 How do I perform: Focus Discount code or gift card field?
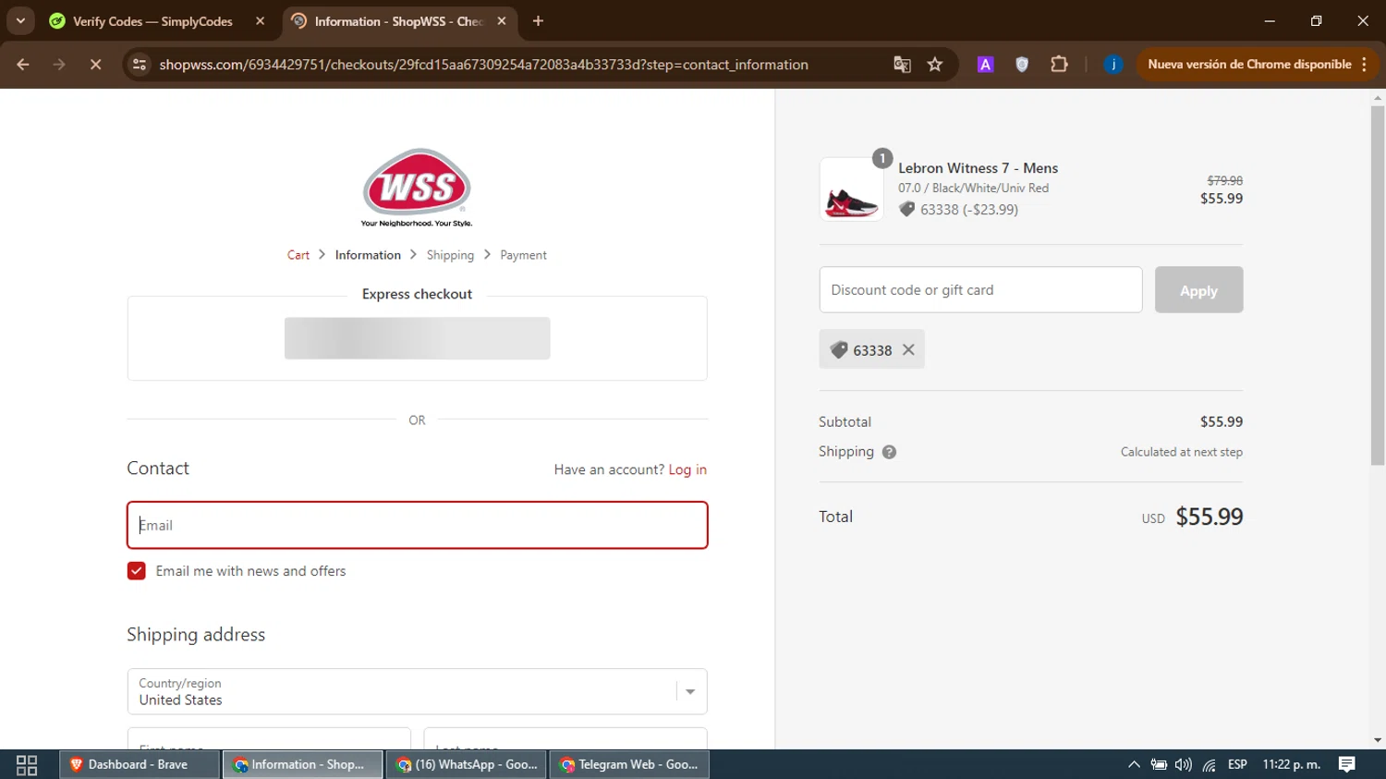click(x=980, y=290)
